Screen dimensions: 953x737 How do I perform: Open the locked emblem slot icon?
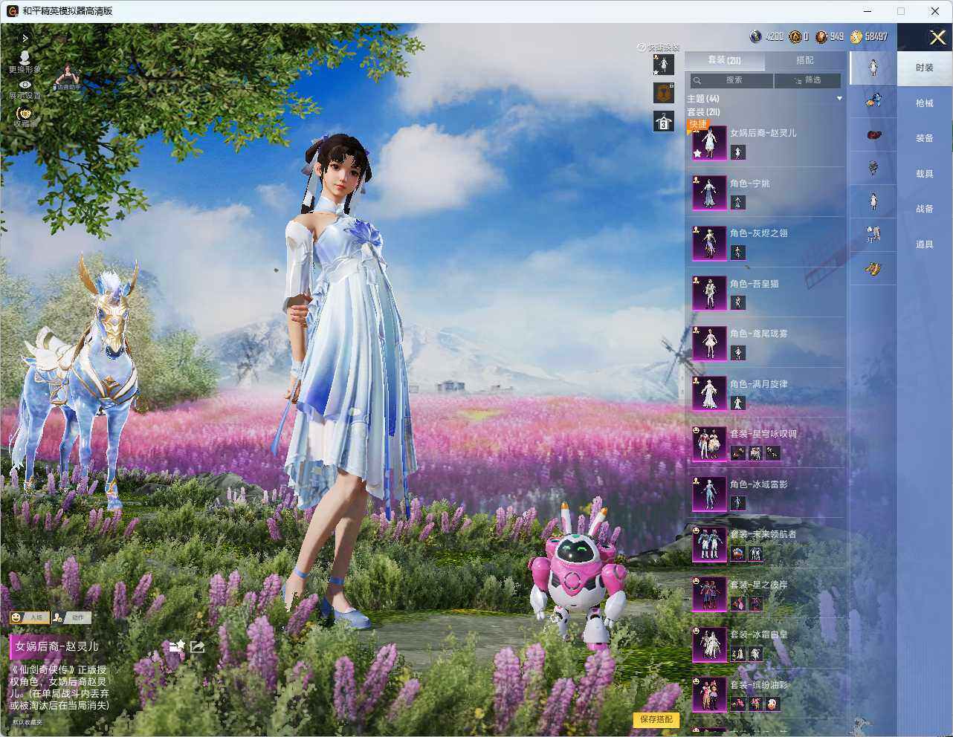pyautogui.click(x=663, y=93)
